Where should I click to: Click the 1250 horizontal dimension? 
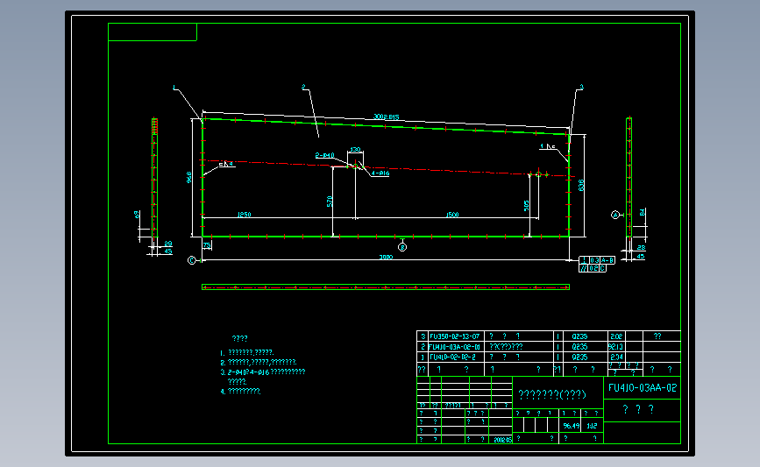click(244, 215)
